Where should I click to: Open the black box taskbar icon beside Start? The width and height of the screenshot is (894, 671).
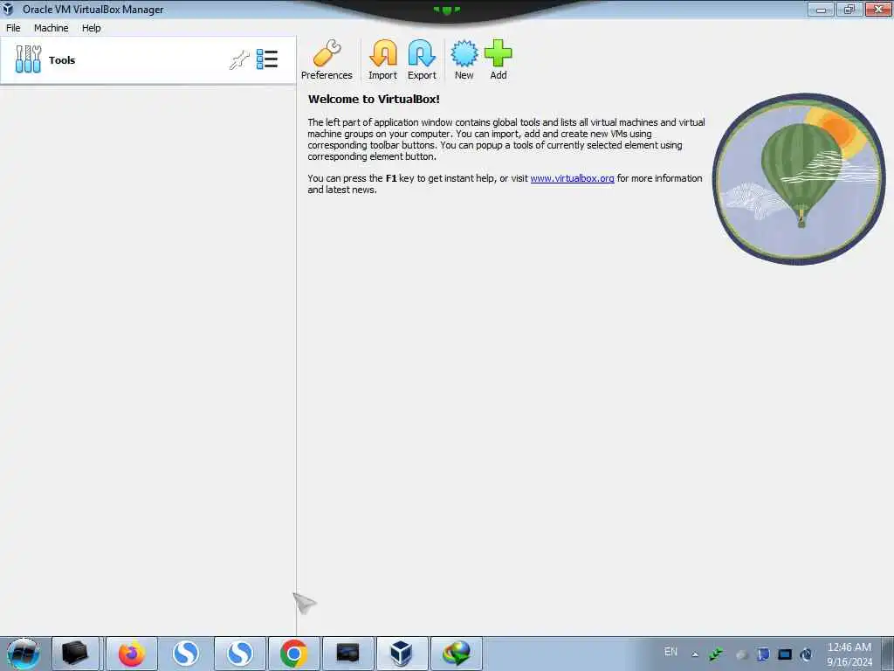75,654
